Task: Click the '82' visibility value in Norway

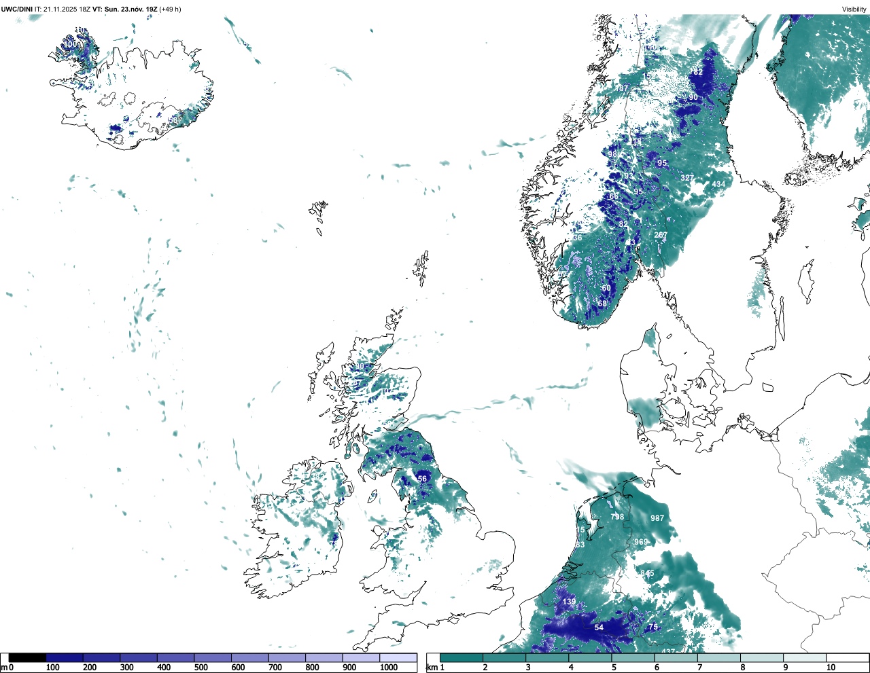Action: 623,225
